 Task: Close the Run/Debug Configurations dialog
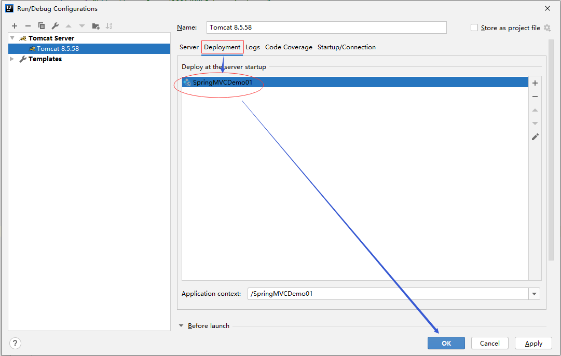click(547, 8)
